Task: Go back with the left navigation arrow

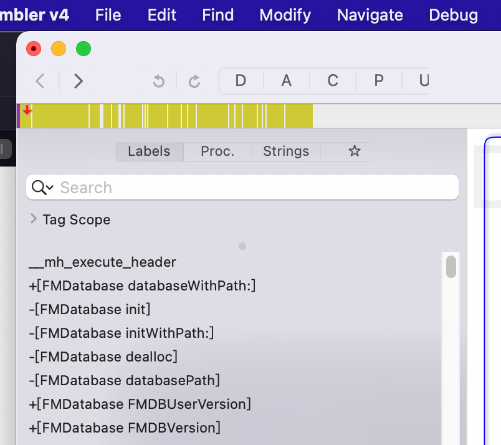Action: (x=41, y=81)
